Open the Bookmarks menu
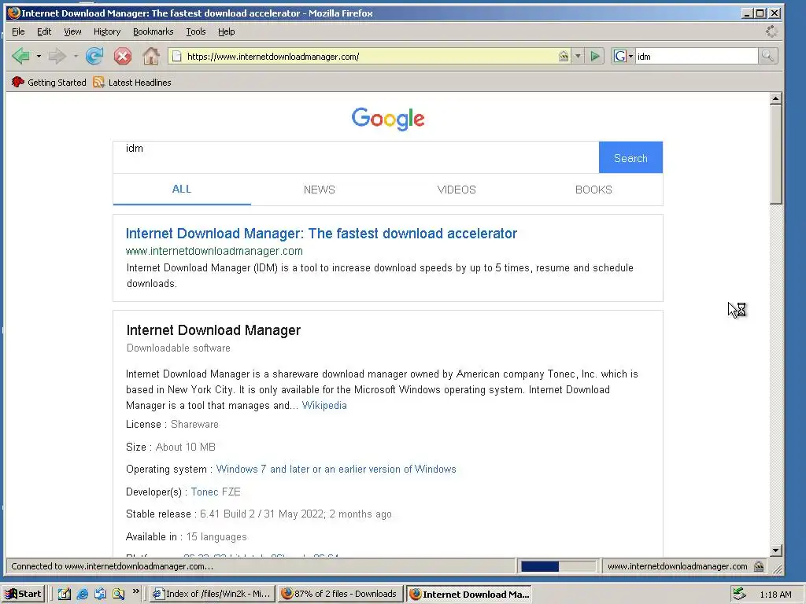This screenshot has height=604, width=806. [153, 31]
